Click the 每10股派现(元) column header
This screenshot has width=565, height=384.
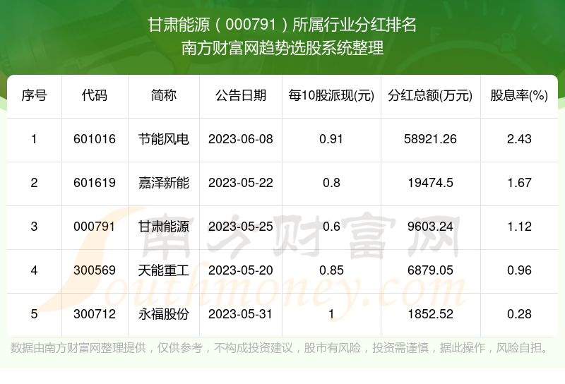[331, 96]
